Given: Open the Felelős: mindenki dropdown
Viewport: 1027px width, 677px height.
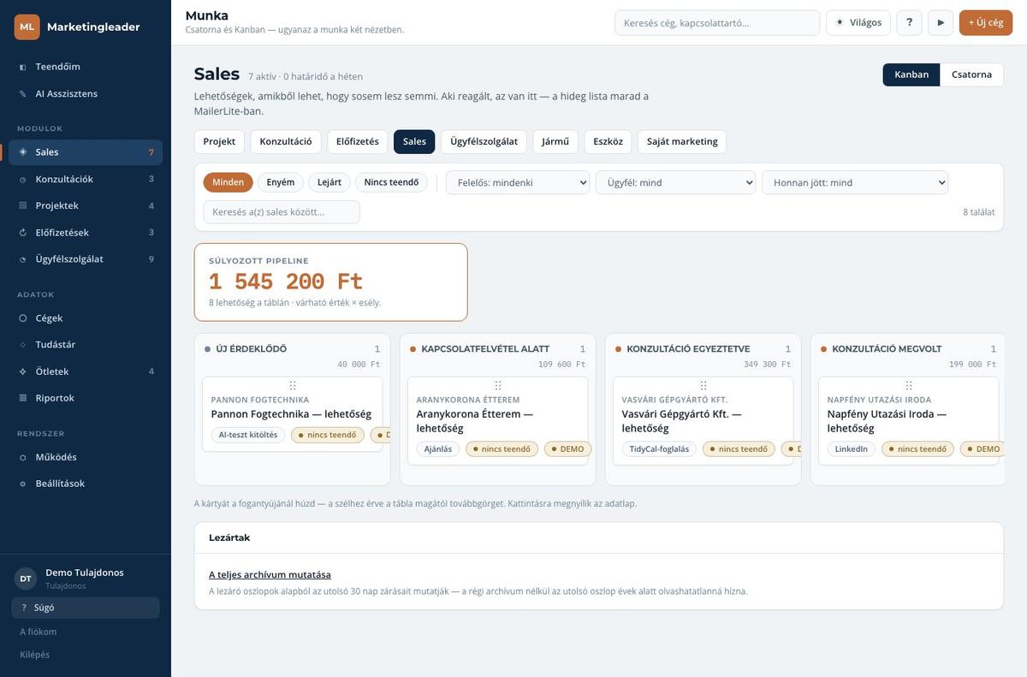Looking at the screenshot, I should coord(518,182).
